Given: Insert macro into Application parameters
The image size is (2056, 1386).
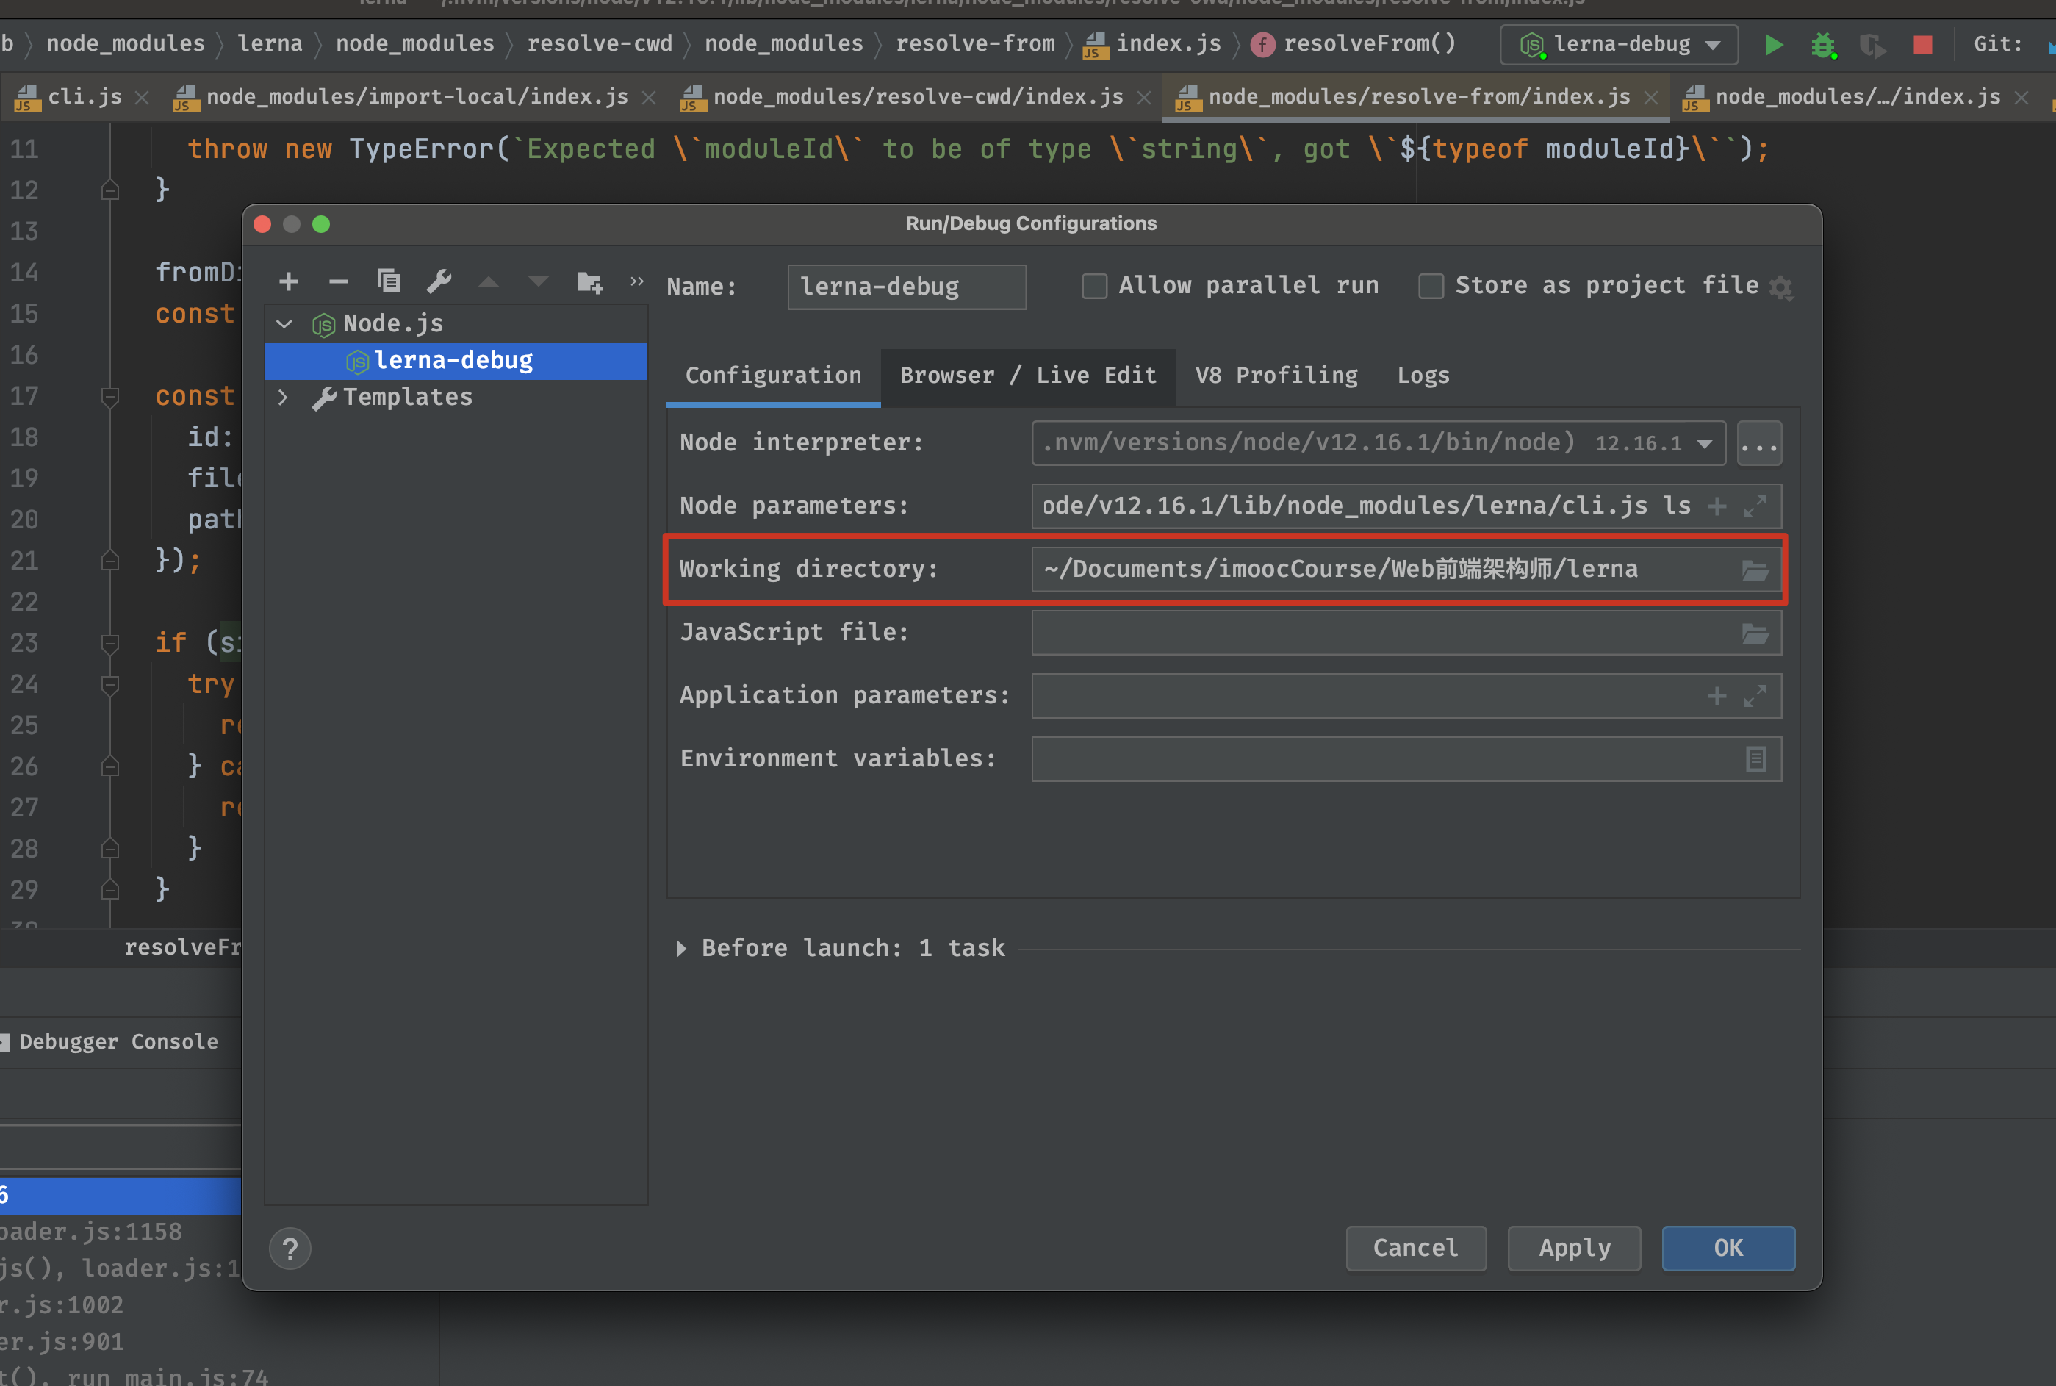Looking at the screenshot, I should [1717, 697].
